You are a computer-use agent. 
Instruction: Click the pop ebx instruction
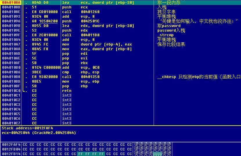(75, 63)
